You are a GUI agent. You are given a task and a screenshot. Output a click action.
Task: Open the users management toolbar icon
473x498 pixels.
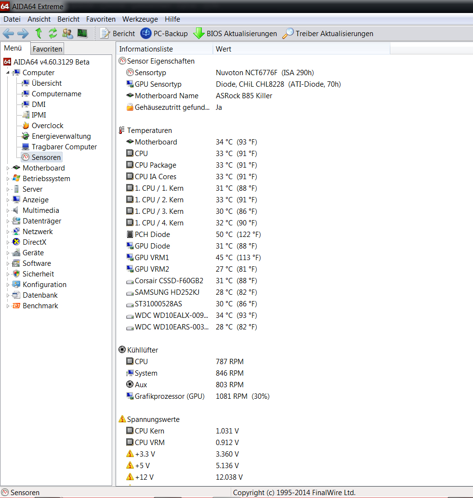[67, 33]
